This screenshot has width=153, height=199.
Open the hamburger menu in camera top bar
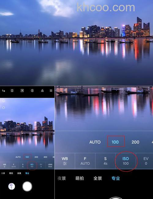(x=51, y=91)
